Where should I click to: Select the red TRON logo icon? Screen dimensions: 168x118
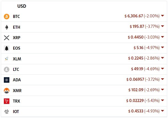7,101
